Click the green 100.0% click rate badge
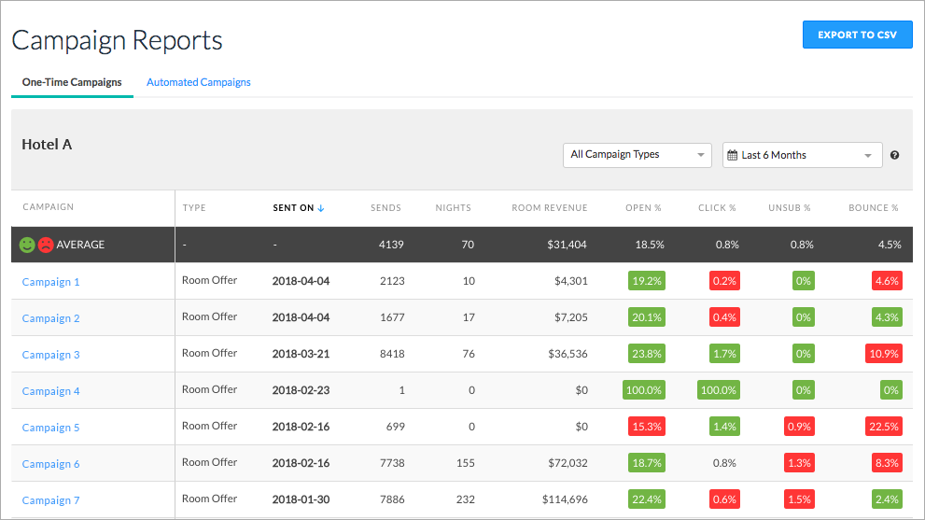Image resolution: width=925 pixels, height=520 pixels. pyautogui.click(x=719, y=390)
